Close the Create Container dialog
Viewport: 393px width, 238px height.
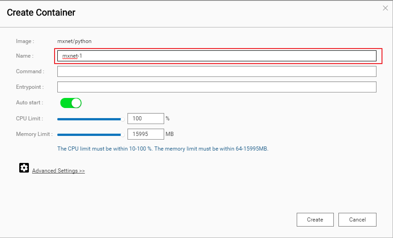(385, 8)
